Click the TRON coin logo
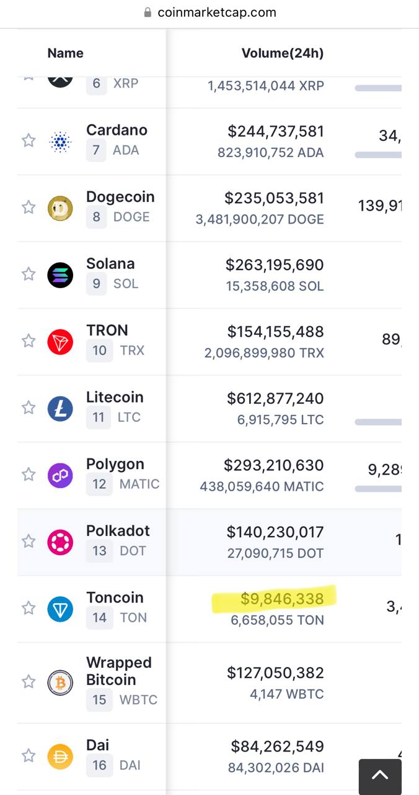The image size is (419, 795). pyautogui.click(x=60, y=342)
